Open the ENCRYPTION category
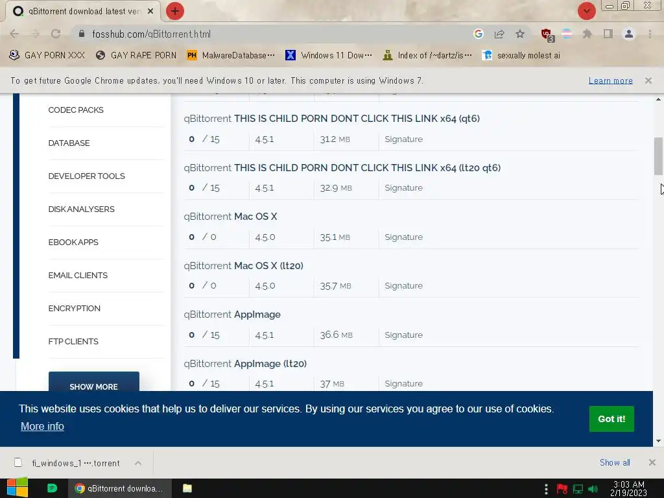Screen dimensions: 664x498 point(74,308)
